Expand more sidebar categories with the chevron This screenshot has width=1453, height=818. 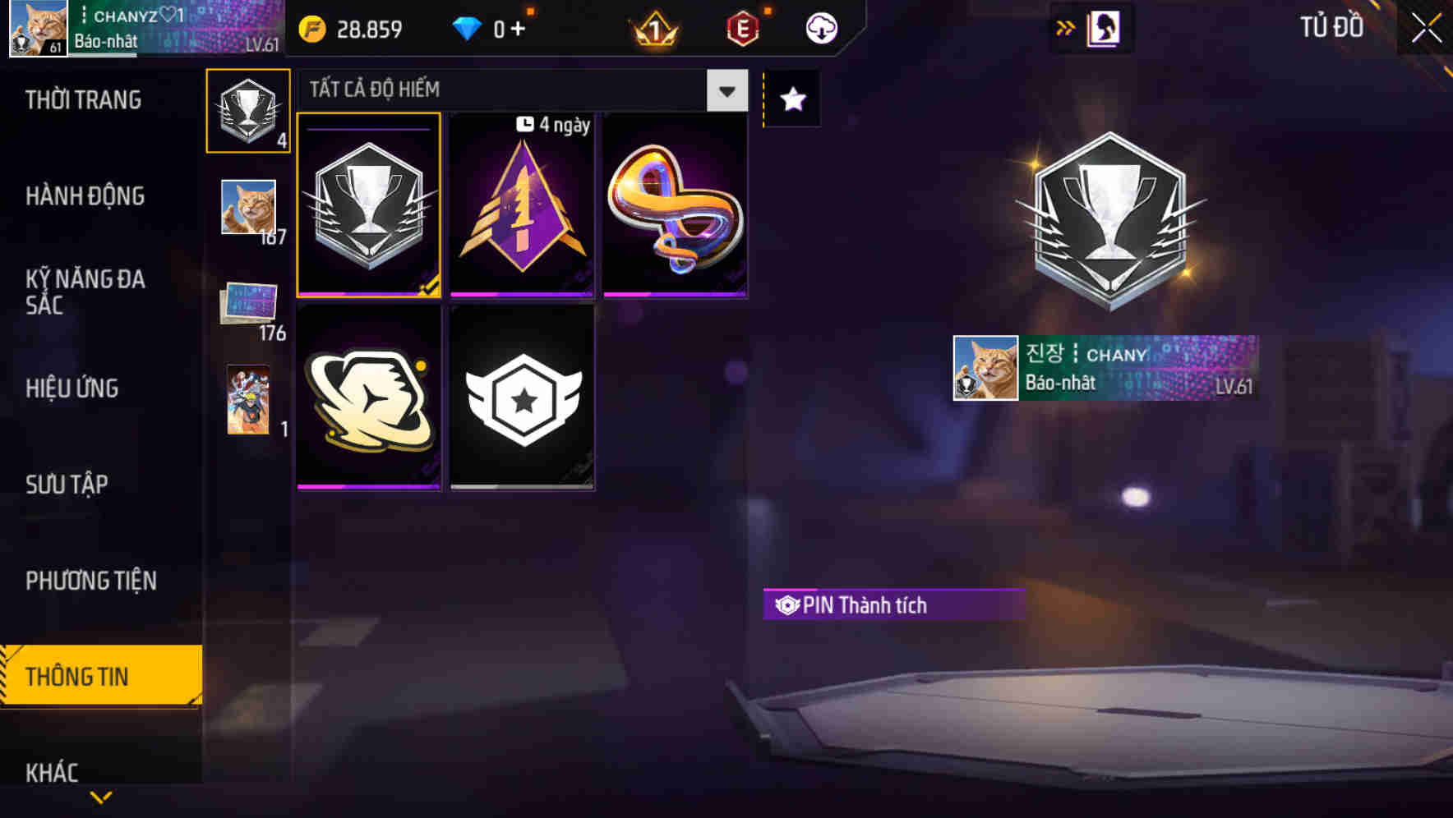point(101,797)
